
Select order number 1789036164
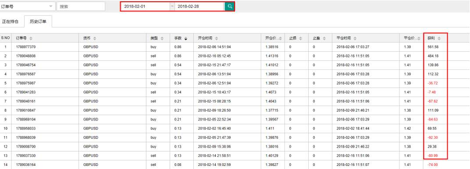[26, 165]
